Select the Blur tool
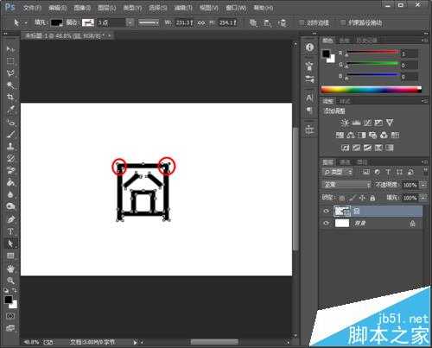This screenshot has width=432, height=348. tap(10, 194)
